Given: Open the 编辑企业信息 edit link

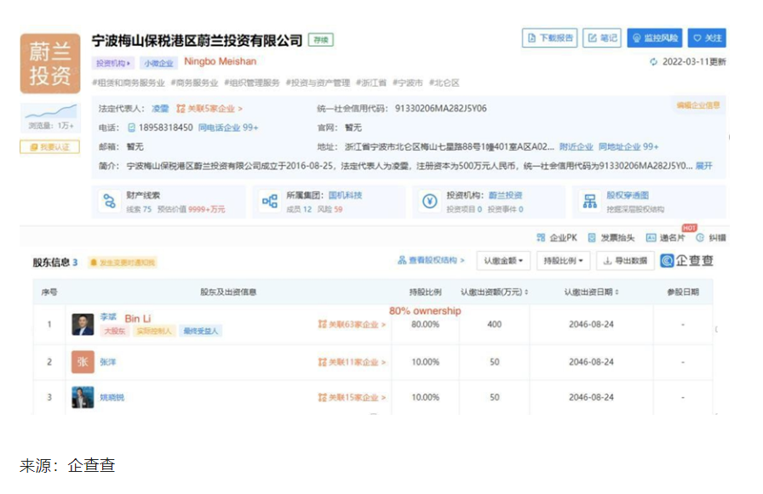Looking at the screenshot, I should point(697,105).
